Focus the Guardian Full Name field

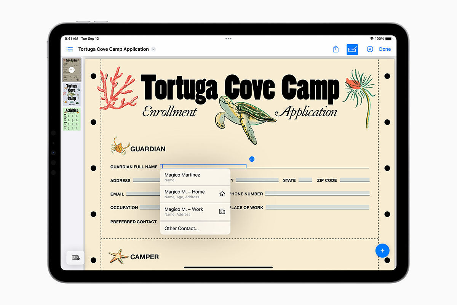[x=204, y=166]
